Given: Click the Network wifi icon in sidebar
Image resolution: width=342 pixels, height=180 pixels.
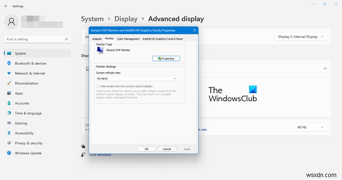Looking at the screenshot, I should tap(9, 73).
